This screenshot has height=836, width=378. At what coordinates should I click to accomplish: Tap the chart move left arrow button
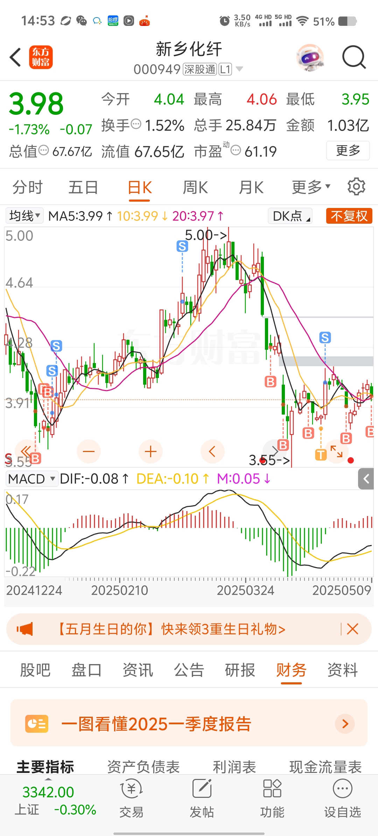[212, 451]
